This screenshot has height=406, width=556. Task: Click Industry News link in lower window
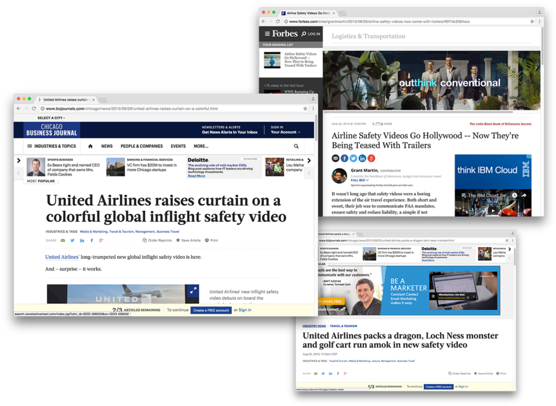click(314, 326)
